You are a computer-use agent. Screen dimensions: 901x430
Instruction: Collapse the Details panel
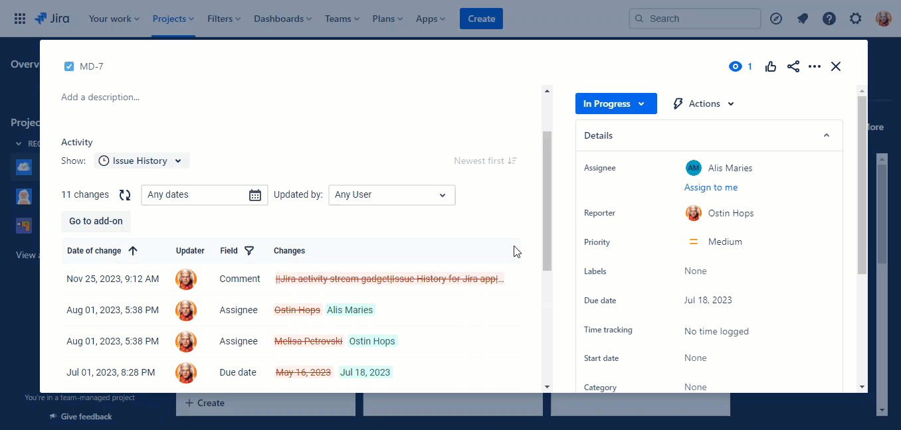coord(827,135)
